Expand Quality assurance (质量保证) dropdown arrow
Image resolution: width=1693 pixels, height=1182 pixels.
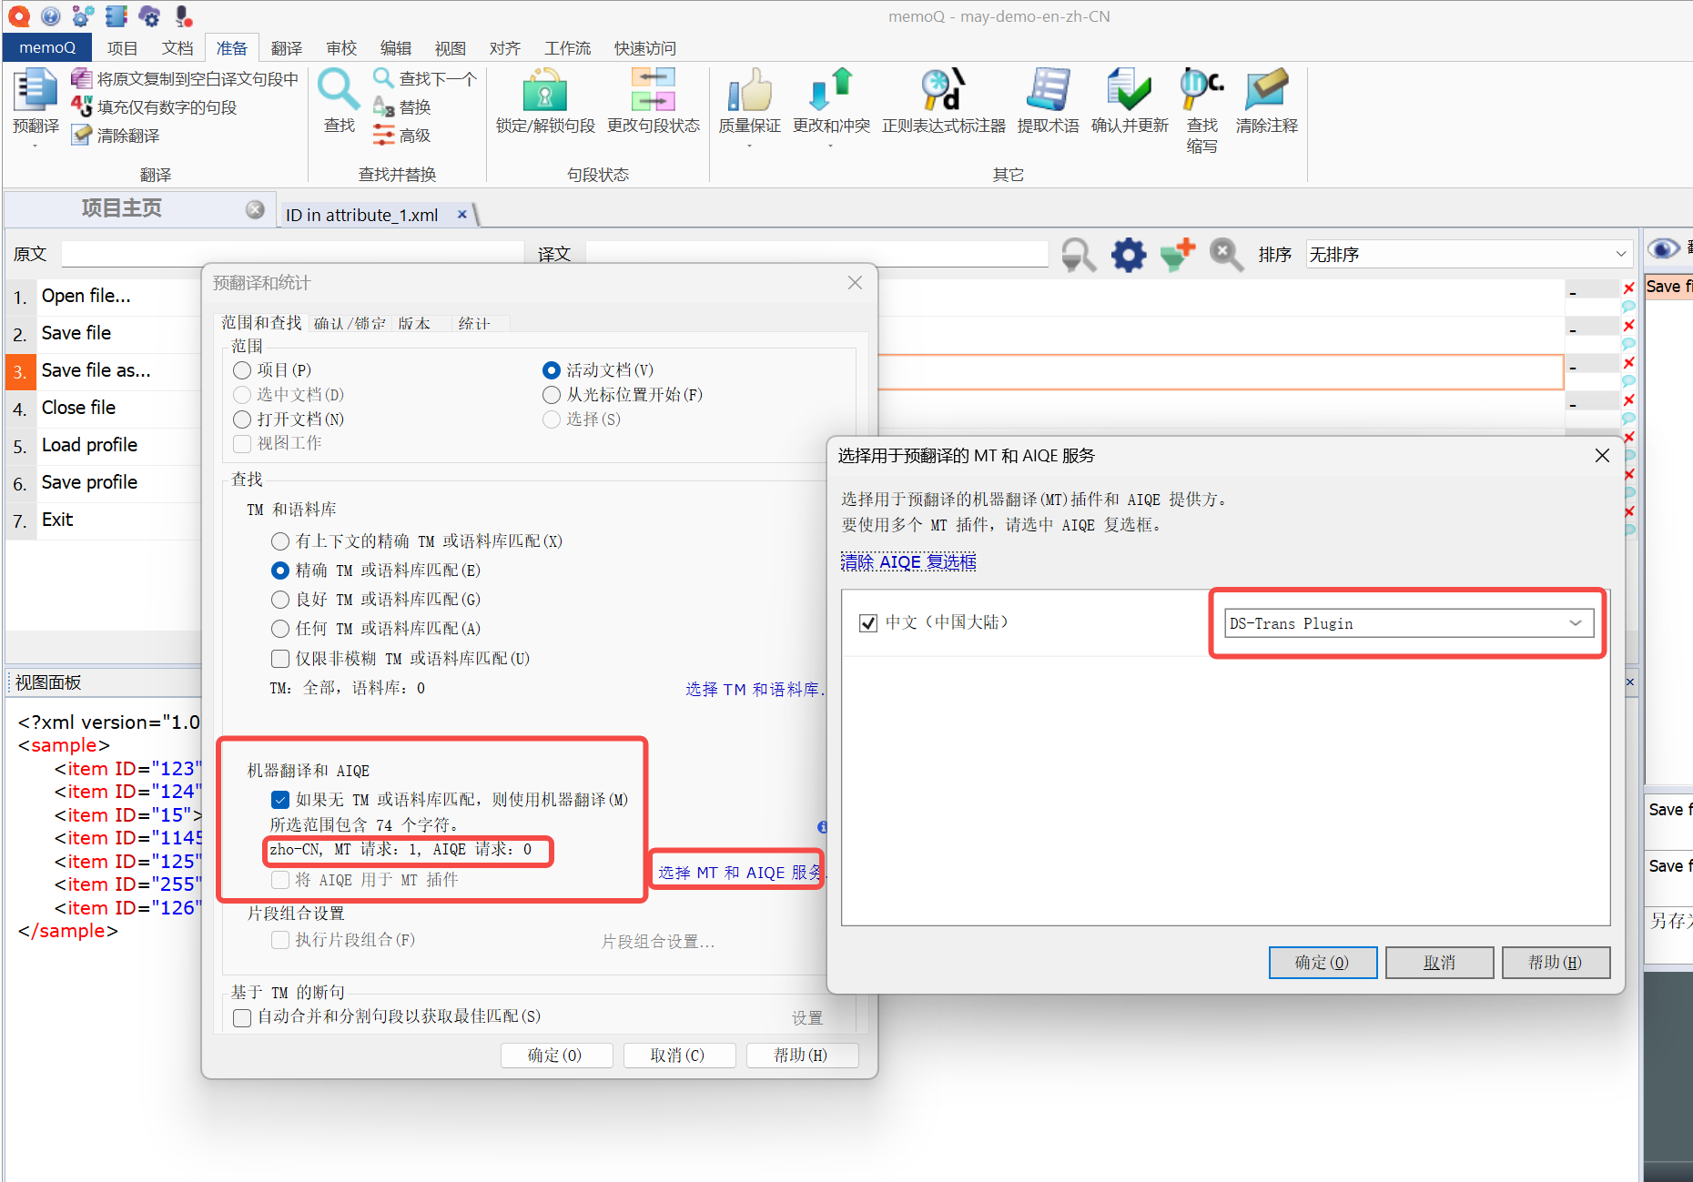click(749, 146)
